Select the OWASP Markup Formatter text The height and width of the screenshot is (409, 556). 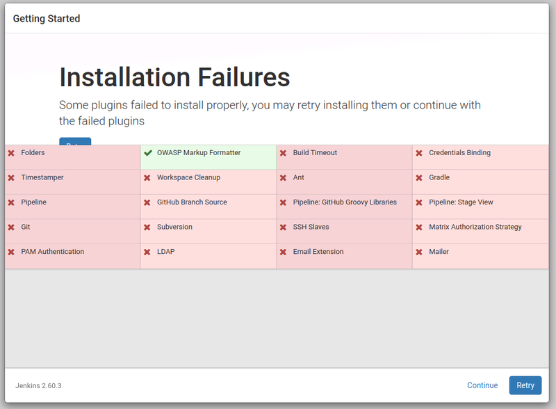coord(199,152)
